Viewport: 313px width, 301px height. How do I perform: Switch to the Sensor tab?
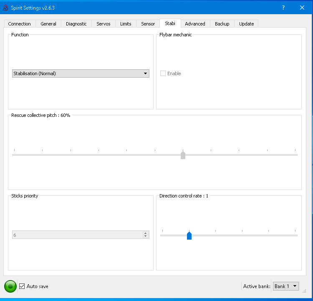(148, 24)
